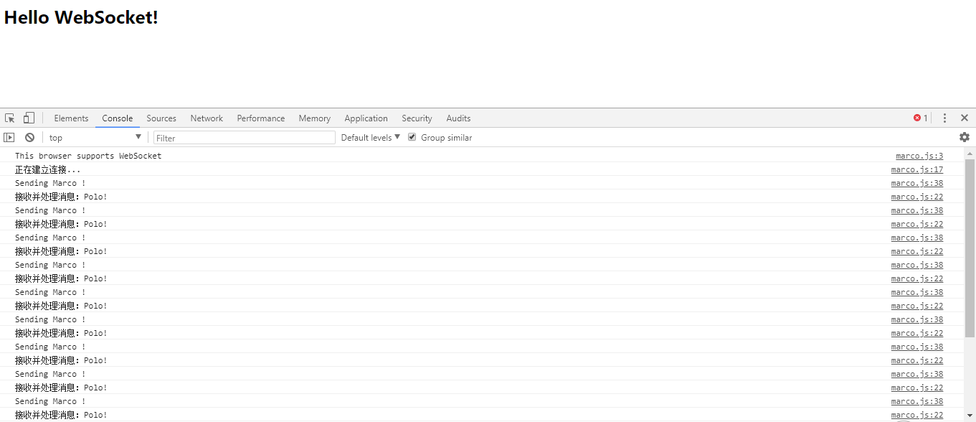The width and height of the screenshot is (976, 422).
Task: Open console settings gear
Action: (x=965, y=137)
